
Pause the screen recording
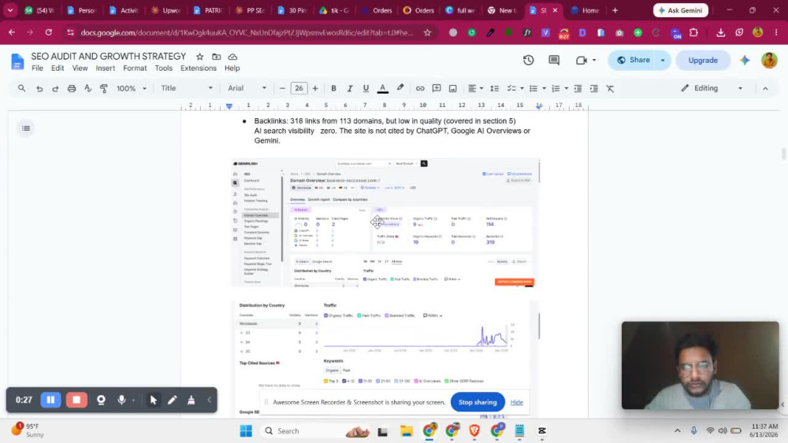coord(50,400)
